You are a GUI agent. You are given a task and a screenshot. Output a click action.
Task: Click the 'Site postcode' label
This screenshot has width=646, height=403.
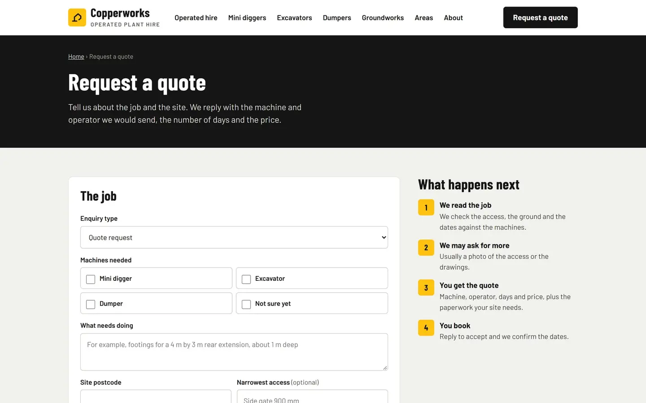(x=101, y=382)
